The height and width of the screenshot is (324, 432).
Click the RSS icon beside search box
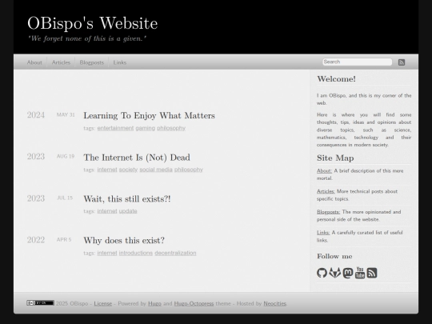point(402,62)
